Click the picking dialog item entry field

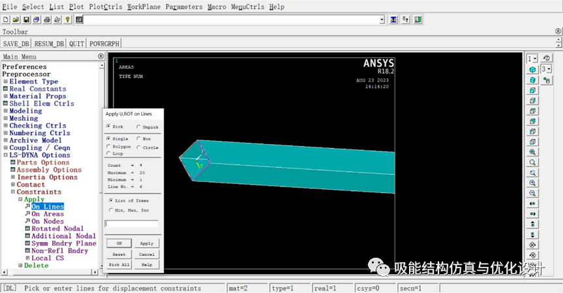(131, 224)
